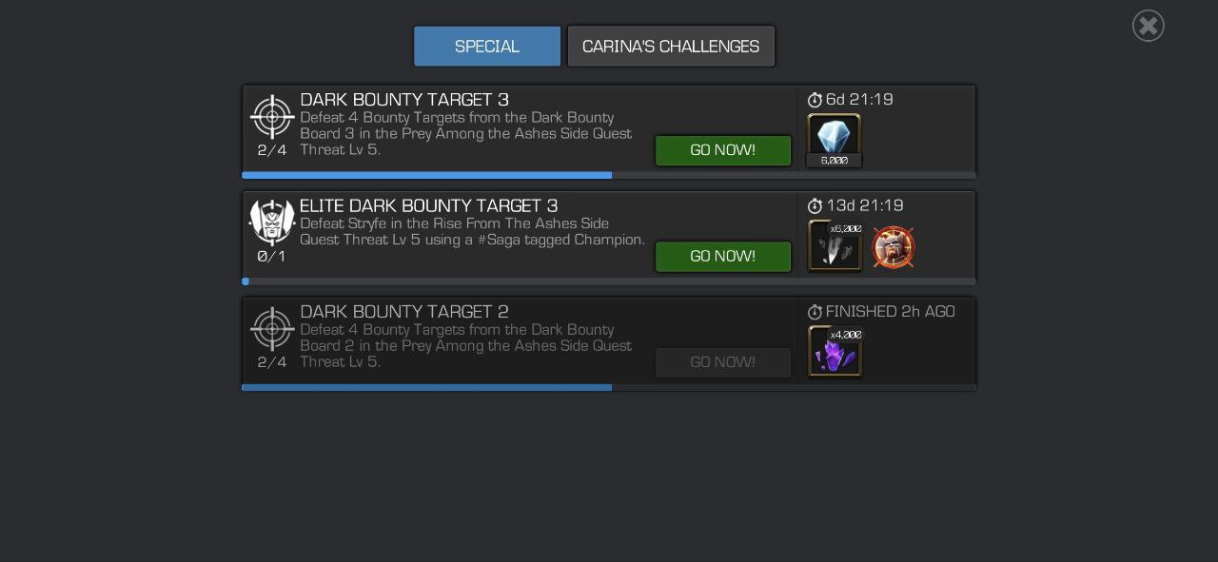Screen dimensions: 1218x562
Task: Click the Dark Bounty Target 3 progress bar
Action: (609, 175)
